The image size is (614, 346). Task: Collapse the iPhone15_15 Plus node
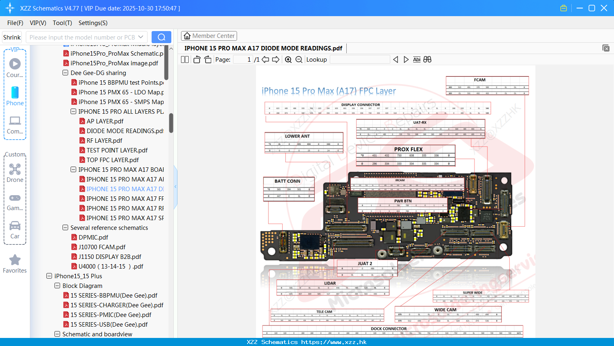coord(49,276)
